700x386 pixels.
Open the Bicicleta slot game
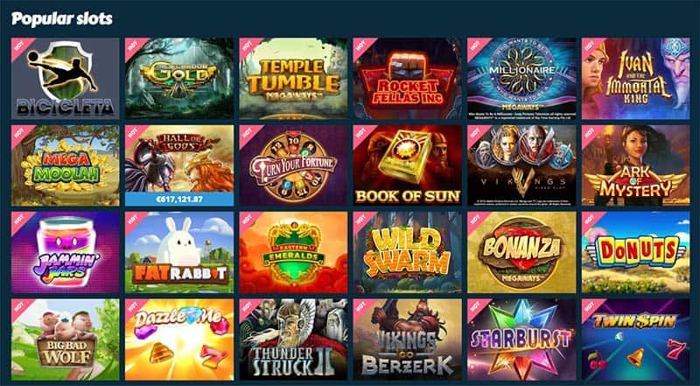(65, 78)
